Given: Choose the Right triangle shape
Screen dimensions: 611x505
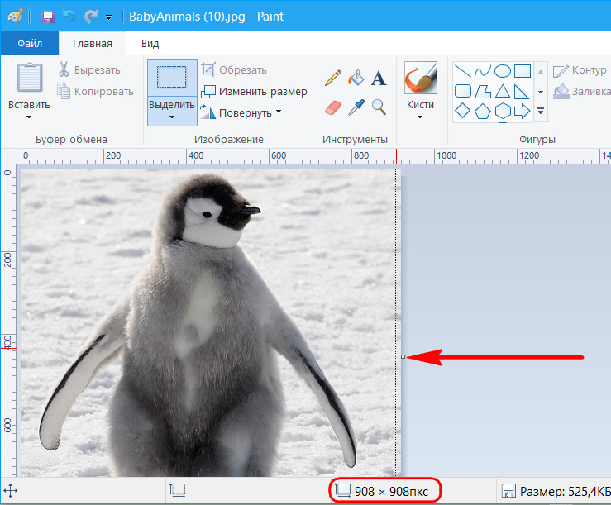Looking at the screenshot, I should coord(522,91).
